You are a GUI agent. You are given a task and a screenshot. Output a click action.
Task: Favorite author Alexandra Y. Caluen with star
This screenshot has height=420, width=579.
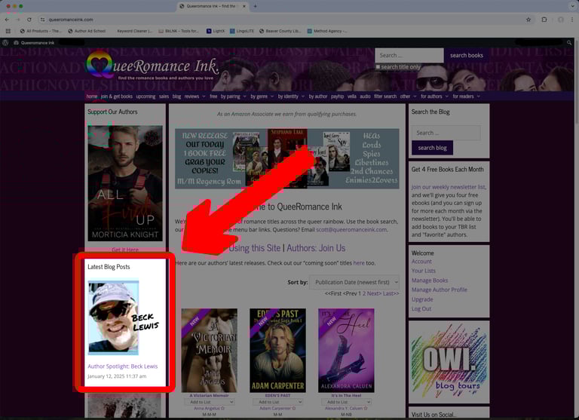(x=366, y=409)
